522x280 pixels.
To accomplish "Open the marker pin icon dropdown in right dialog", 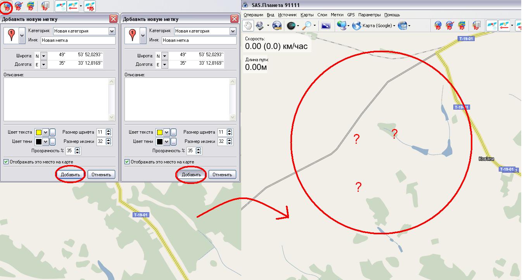I will click(x=142, y=35).
